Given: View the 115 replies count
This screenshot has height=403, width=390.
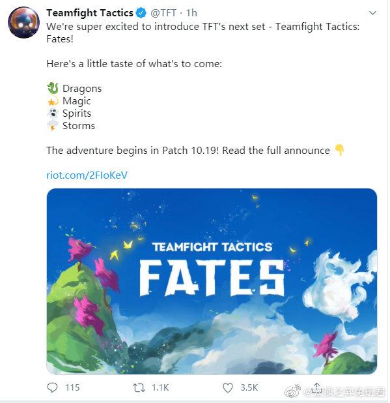Looking at the screenshot, I should [72, 387].
